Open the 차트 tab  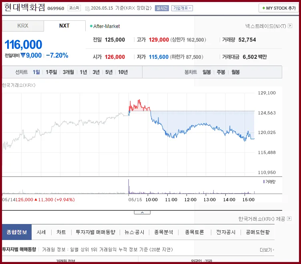click(61, 232)
